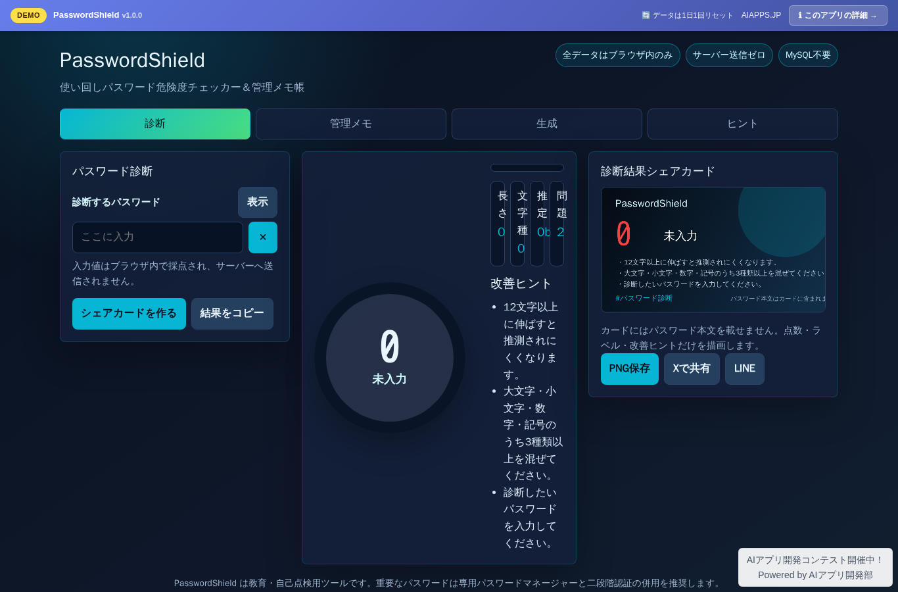898x592 pixels.
Task: Click the share card preview thumbnail
Action: point(713,249)
